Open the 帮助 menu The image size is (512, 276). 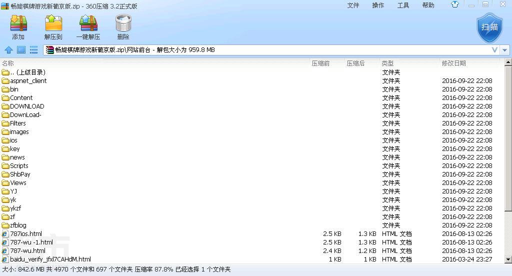(x=428, y=5)
